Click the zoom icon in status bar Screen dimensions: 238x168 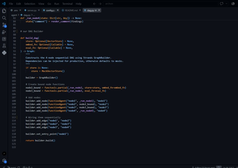pos(219,167)
